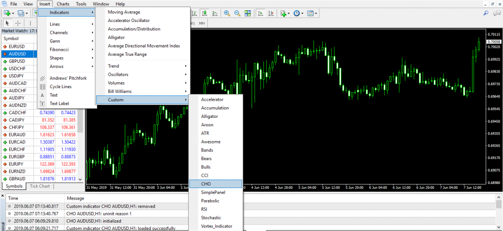The width and height of the screenshot is (503, 231).
Task: Toggle chart auto scroll
Action: coord(260,13)
